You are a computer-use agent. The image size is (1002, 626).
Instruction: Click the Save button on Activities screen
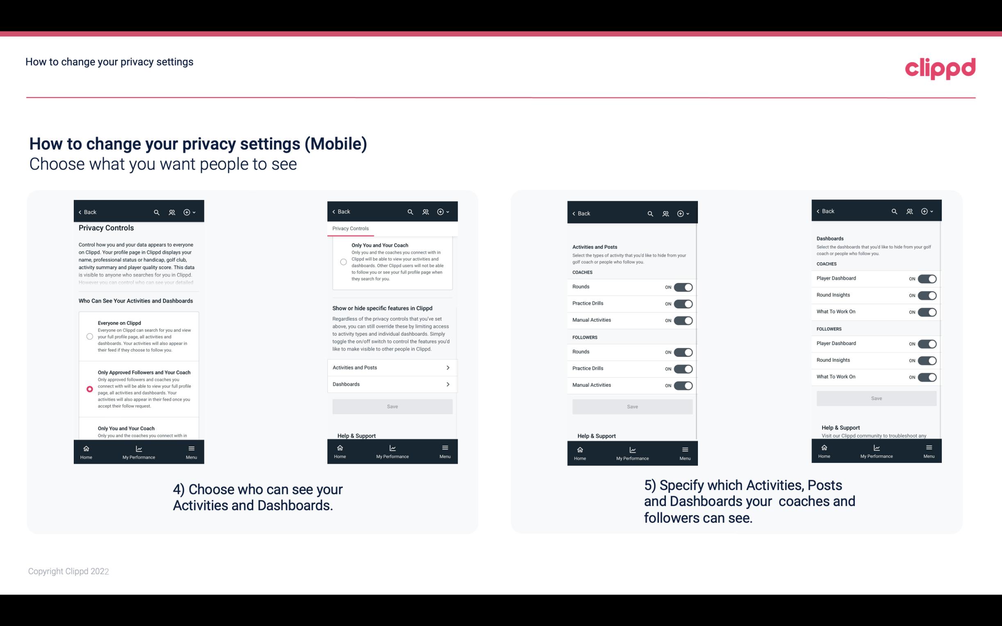coord(631,406)
